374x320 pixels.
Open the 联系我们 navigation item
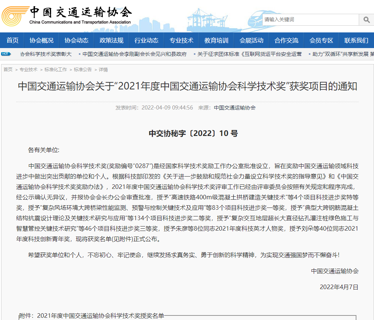click(x=356, y=40)
